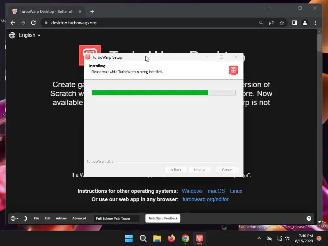
Task: Open the macOS instructions link
Action: 216,191
